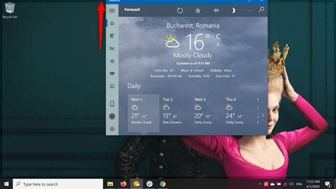The height and width of the screenshot is (189, 336).
Task: Select the Thu 4 daily forecast
Action: pos(238,113)
